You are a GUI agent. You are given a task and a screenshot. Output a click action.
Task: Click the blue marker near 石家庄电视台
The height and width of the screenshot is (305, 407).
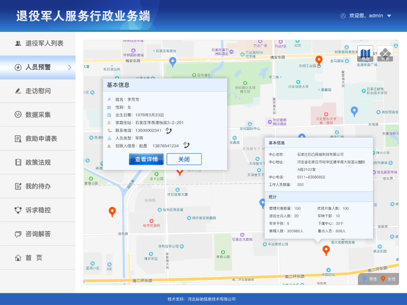coord(173,62)
